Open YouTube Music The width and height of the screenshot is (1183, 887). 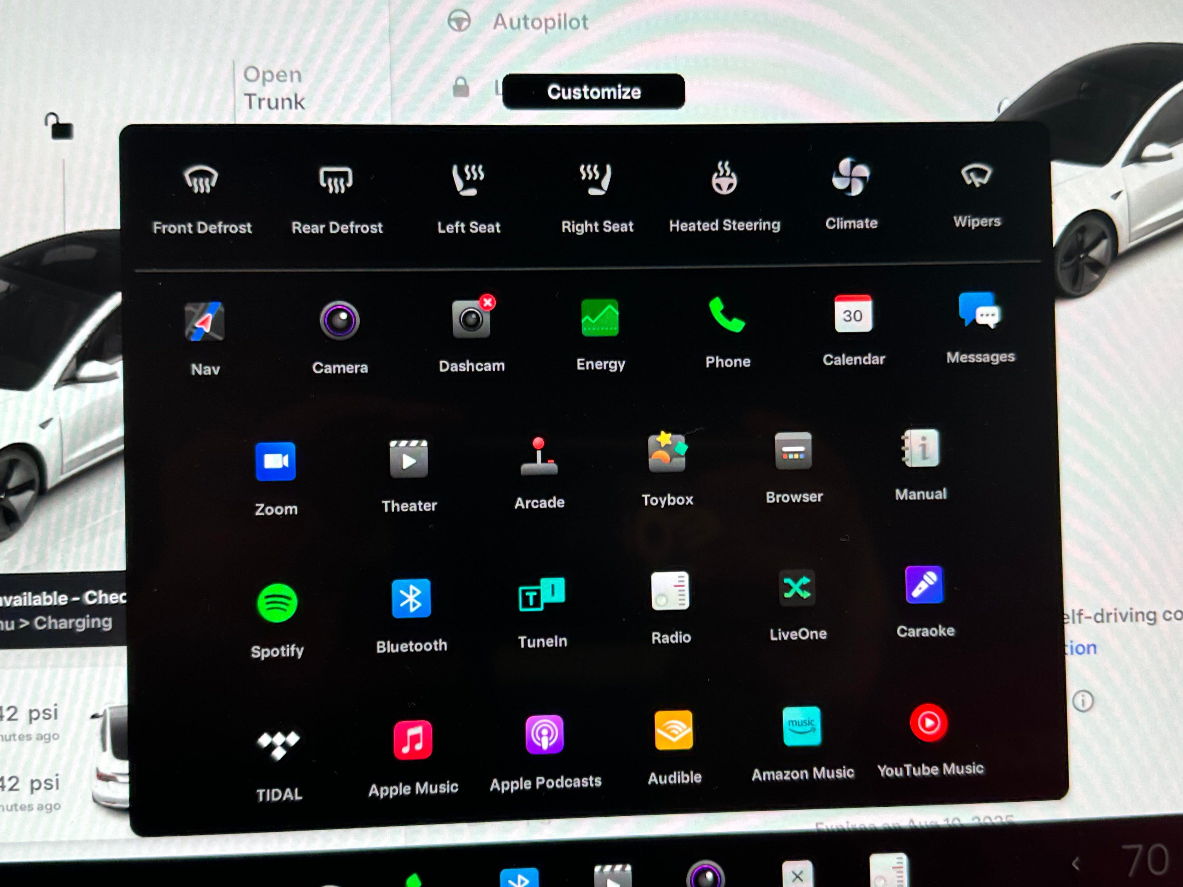930,740
